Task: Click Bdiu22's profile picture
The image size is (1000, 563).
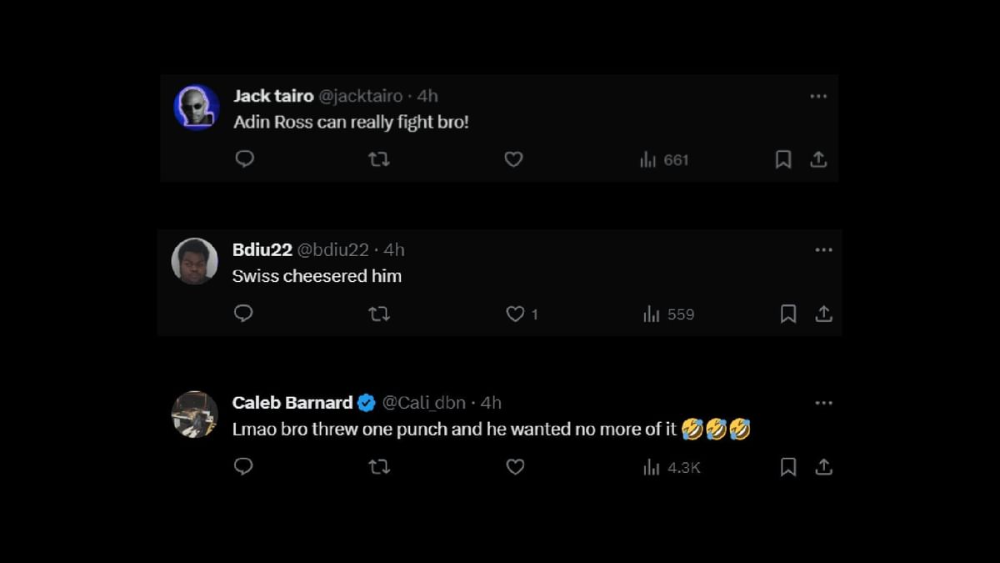Action: 194,260
